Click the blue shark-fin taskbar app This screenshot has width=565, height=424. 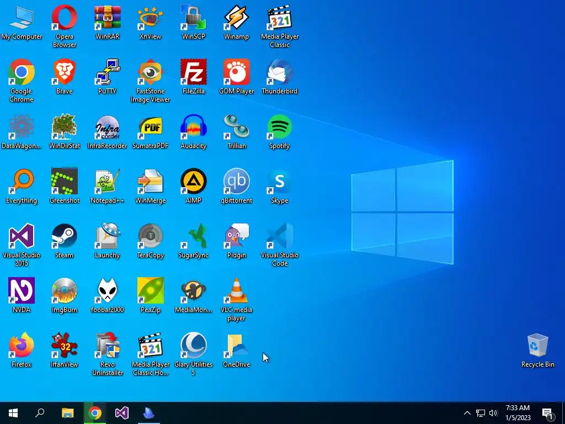[x=149, y=413]
